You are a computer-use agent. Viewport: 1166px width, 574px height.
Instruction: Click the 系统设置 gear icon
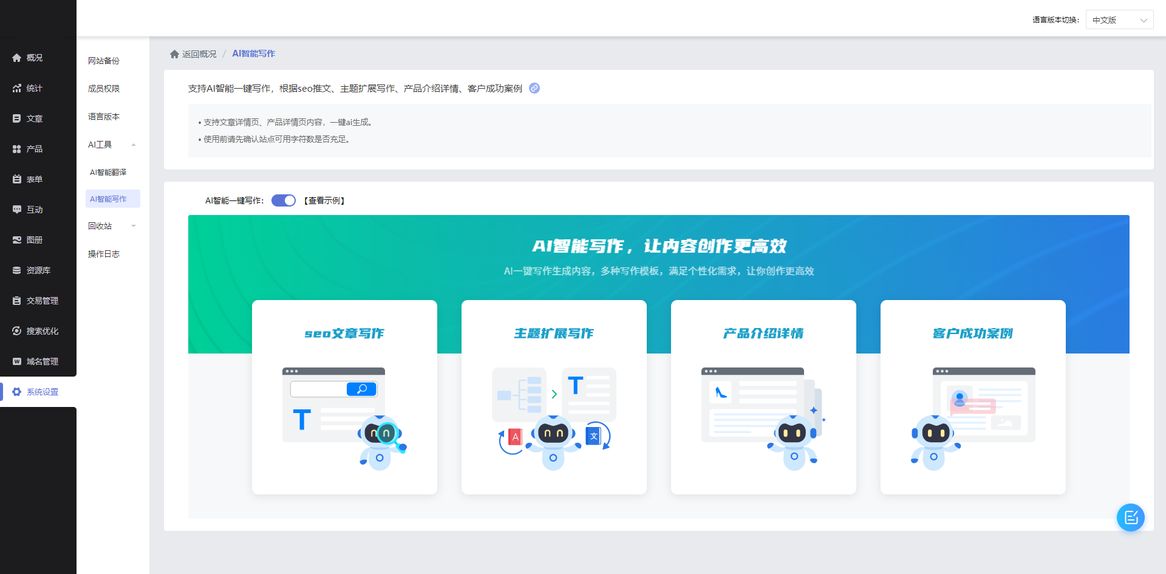tap(17, 392)
